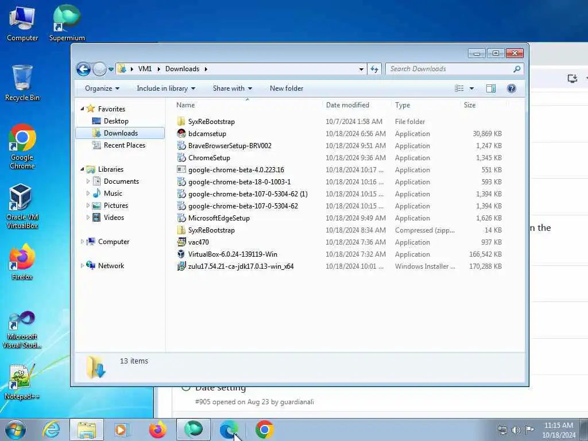Click the New folder button

287,88
